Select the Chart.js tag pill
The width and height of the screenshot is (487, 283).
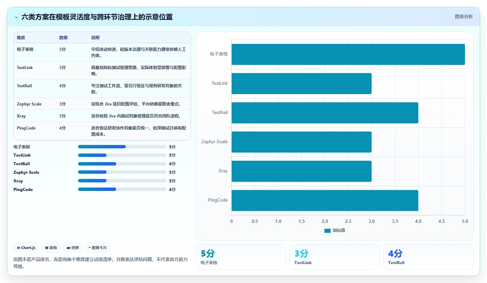pyautogui.click(x=26, y=248)
